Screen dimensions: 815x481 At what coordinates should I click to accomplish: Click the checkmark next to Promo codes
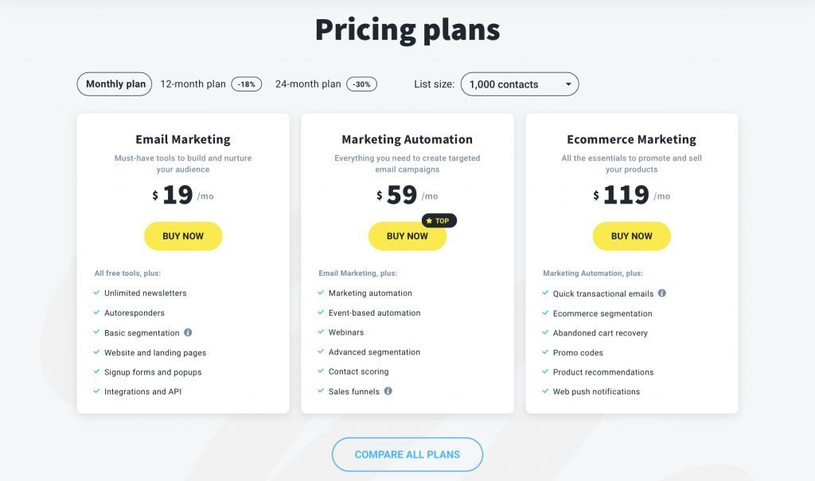coord(544,352)
